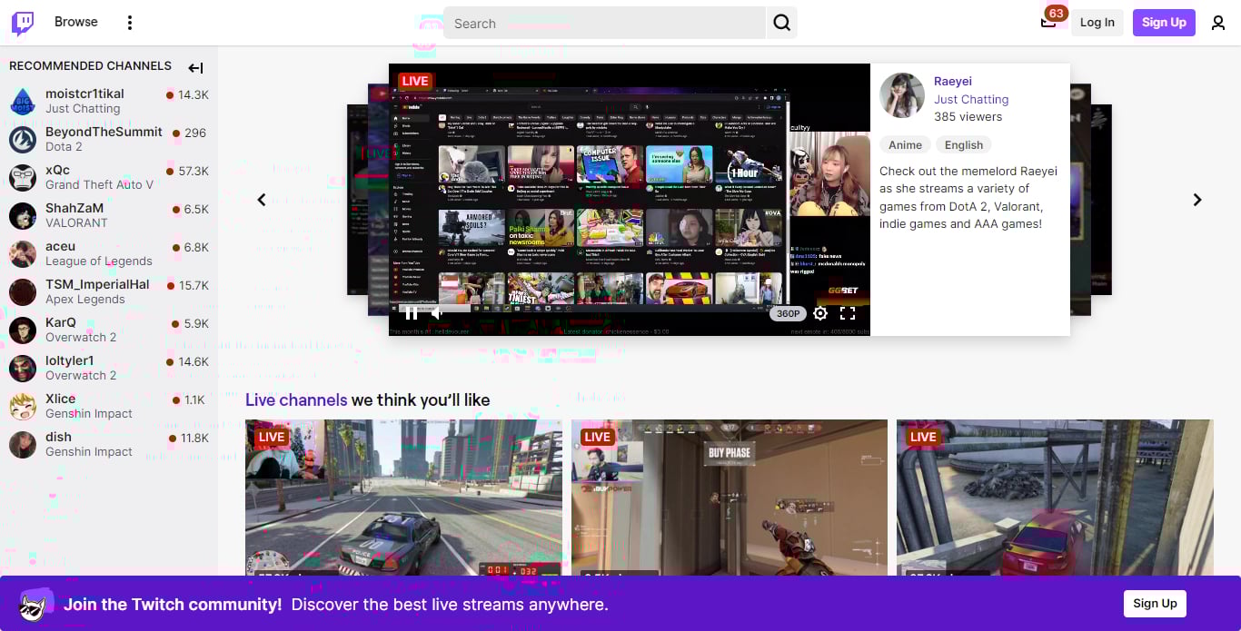This screenshot has width=1241, height=631.
Task: Click aceu channel avatar
Action: coord(23,253)
